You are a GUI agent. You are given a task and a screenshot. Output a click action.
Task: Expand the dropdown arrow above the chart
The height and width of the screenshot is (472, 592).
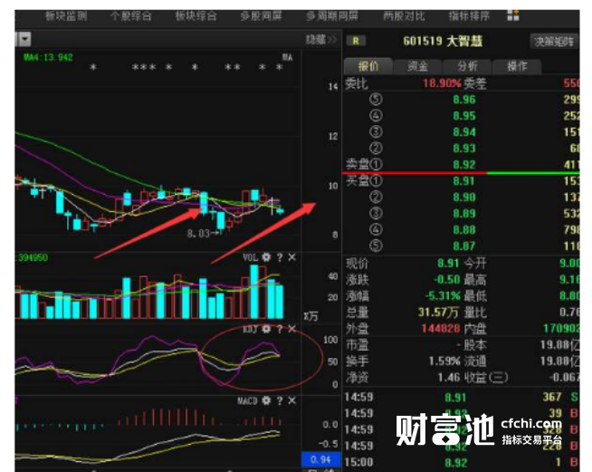pyautogui.click(x=25, y=39)
